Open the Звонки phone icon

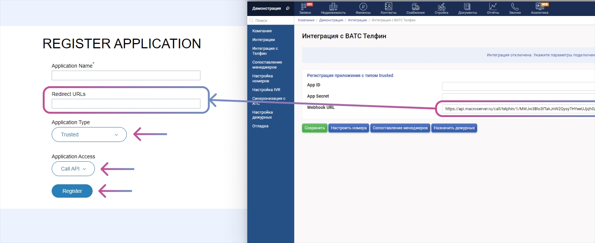(x=515, y=7)
